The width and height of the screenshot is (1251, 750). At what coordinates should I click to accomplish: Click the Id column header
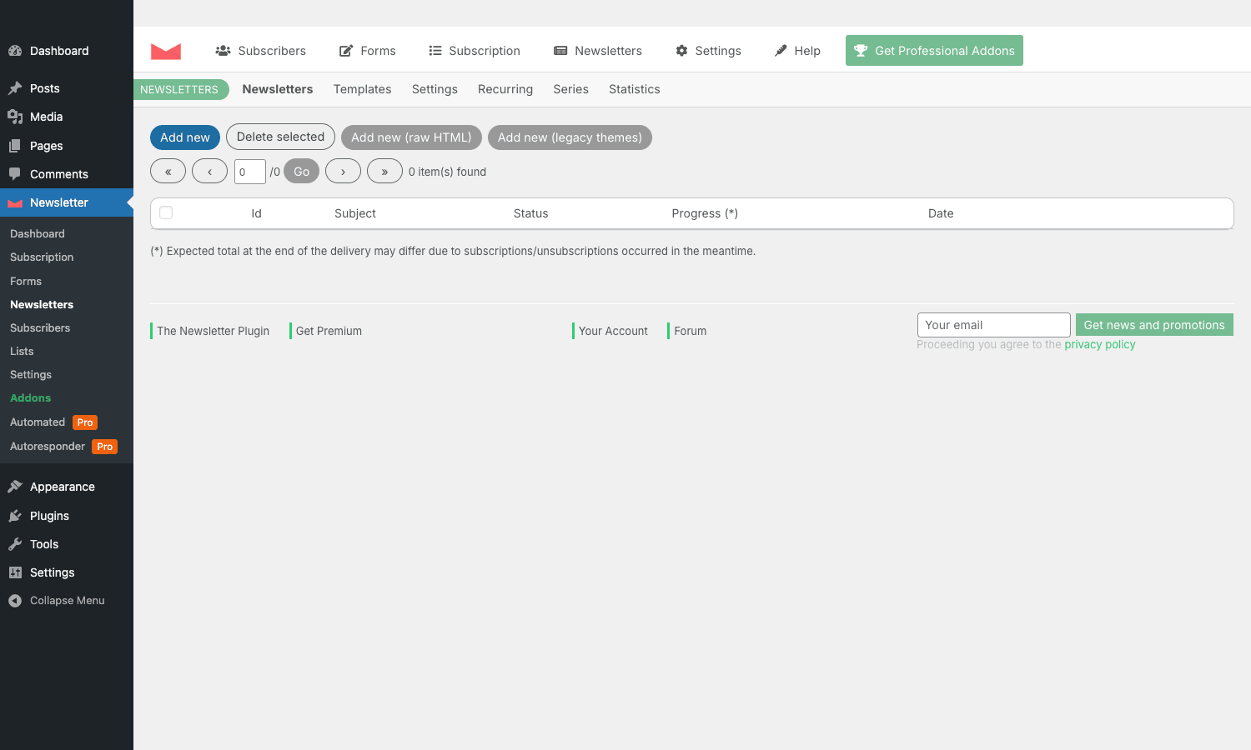(x=256, y=213)
